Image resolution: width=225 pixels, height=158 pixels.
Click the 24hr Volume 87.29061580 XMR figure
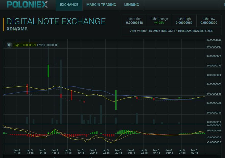(162, 31)
